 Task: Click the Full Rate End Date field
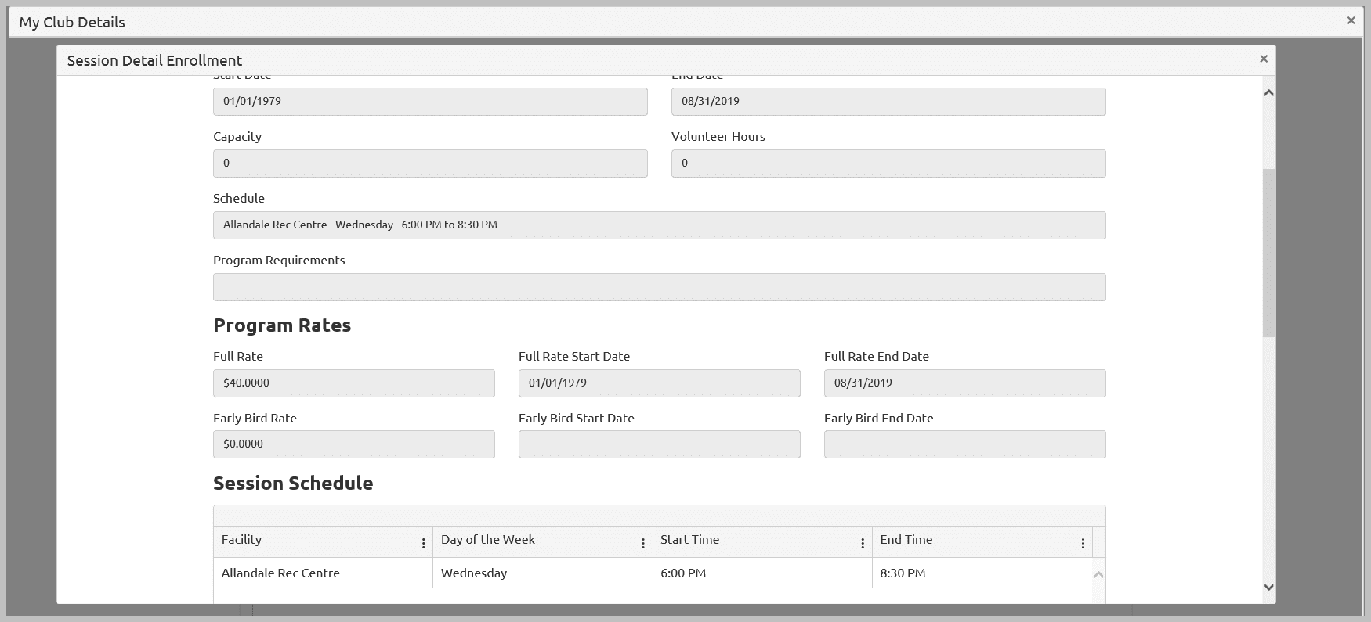965,383
